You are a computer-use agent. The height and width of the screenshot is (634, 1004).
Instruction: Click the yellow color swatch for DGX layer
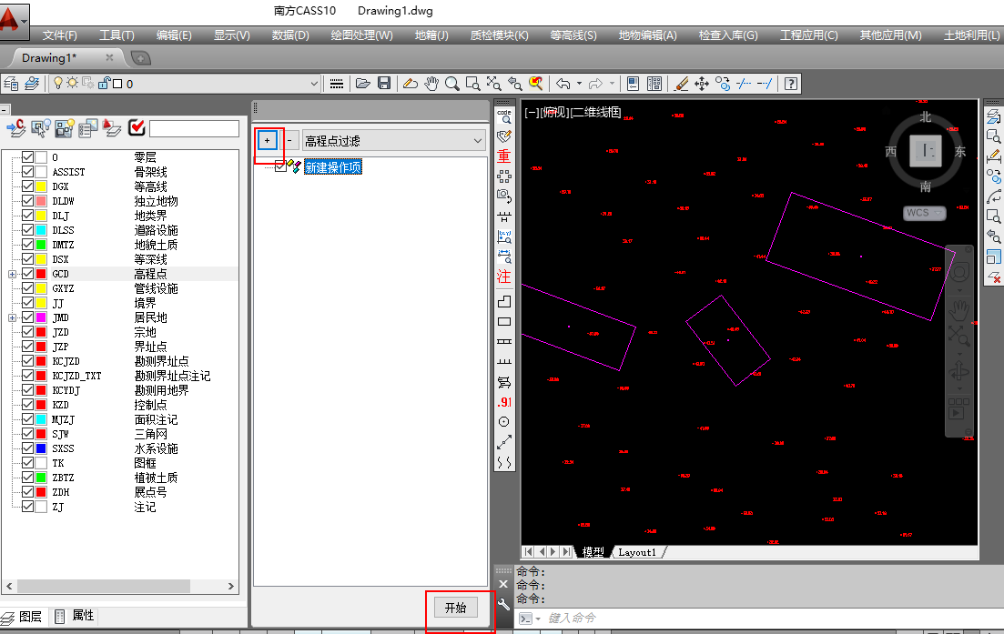(x=41, y=186)
